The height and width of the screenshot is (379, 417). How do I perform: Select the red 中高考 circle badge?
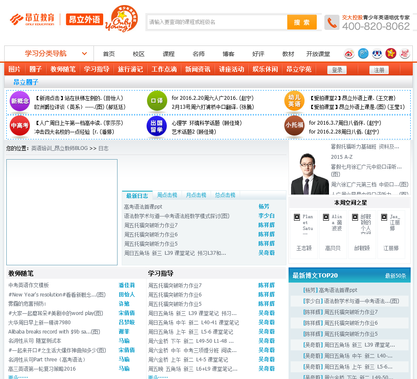20,126
